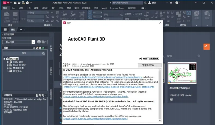
Task: Expand the 管道等级库 tree node
Action: tap(8, 68)
